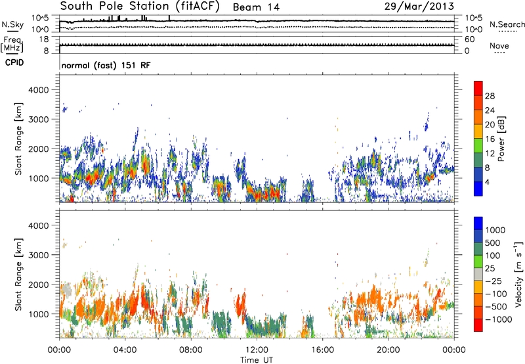Click the '20:00' time tick label
This screenshot has width=525, height=364.
(x=388, y=350)
